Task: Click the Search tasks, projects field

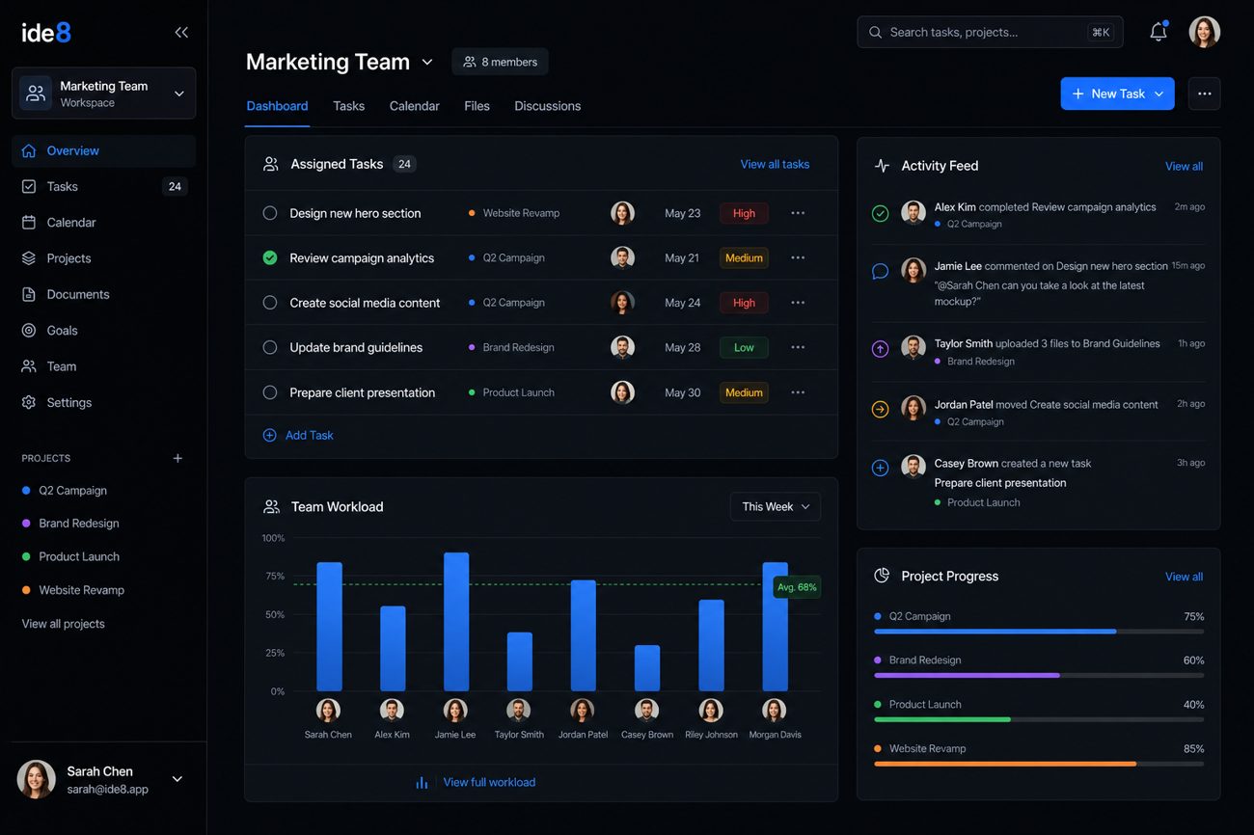Action: click(x=990, y=32)
